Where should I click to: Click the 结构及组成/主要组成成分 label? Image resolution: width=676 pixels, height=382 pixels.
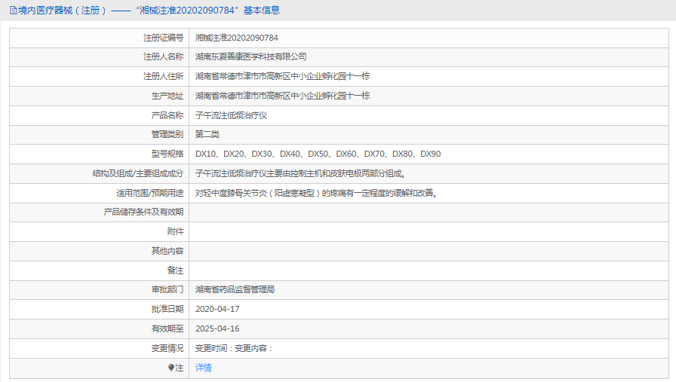pyautogui.click(x=138, y=173)
